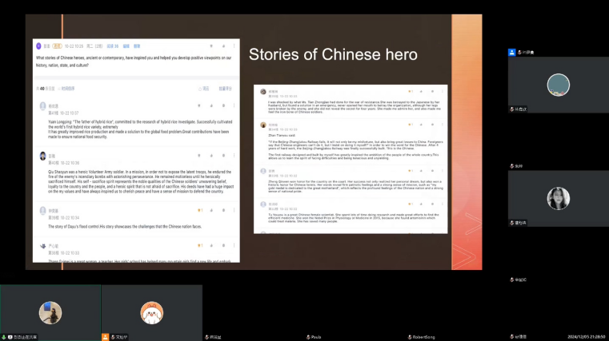Toggle the mic icon on the cartoon avatar tile
609x341 pixels.
[x=111, y=337]
